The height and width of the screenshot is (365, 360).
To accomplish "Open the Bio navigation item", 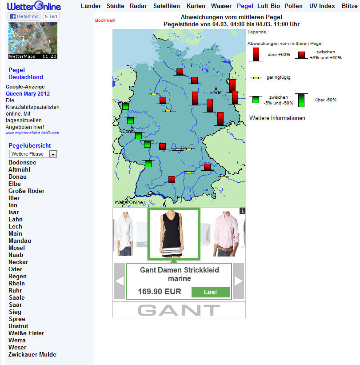I will pyautogui.click(x=275, y=6).
